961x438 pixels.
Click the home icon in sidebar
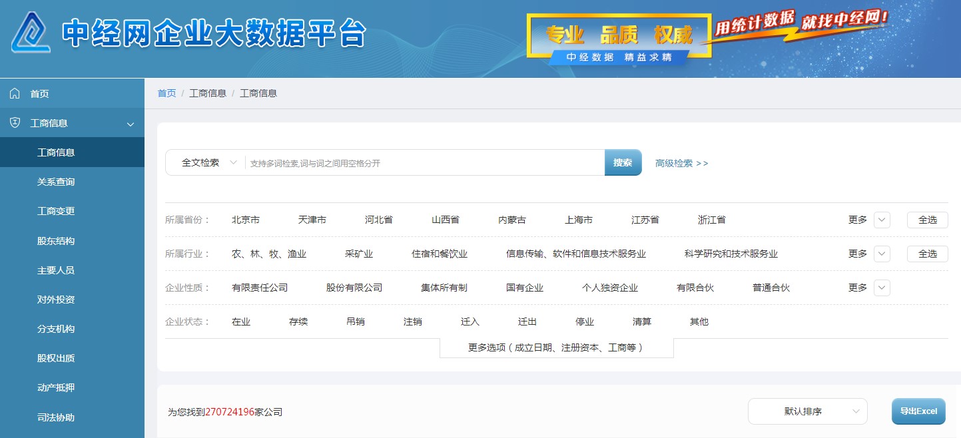15,94
